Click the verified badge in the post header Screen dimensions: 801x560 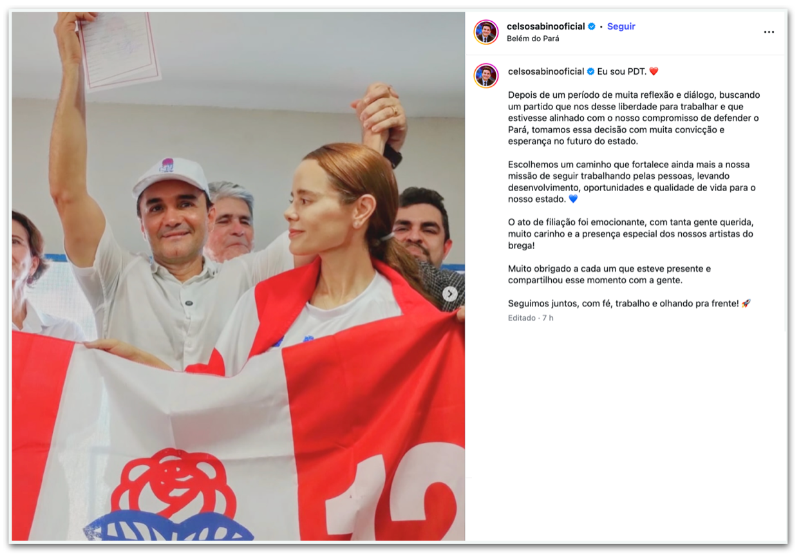(592, 26)
